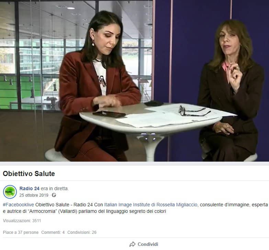Image resolution: width=269 pixels, height=250 pixels.
Task: View who likes: Piace a 37 persone
Action: pyautogui.click(x=21, y=232)
